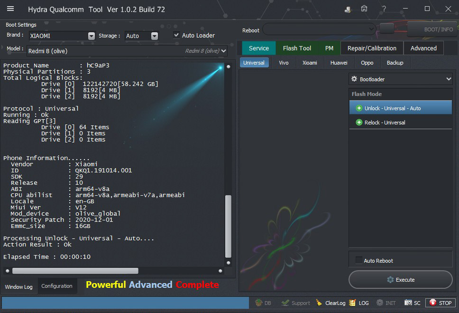459x313 pixels.
Task: Switch to the Service tab
Action: point(259,48)
